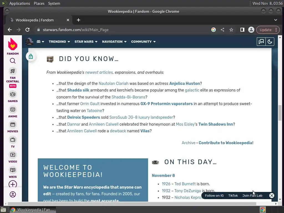This screenshot has width=284, height=213.
Task: Click Join Fan Lab link
Action: (252, 196)
